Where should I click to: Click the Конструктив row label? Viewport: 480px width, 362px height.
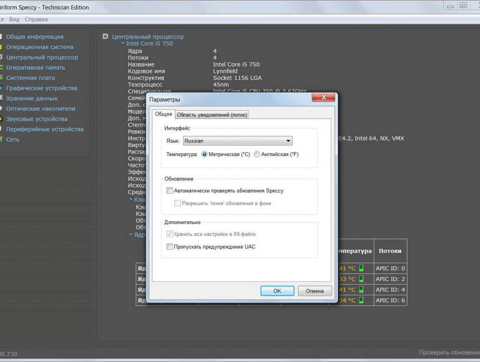[146, 78]
